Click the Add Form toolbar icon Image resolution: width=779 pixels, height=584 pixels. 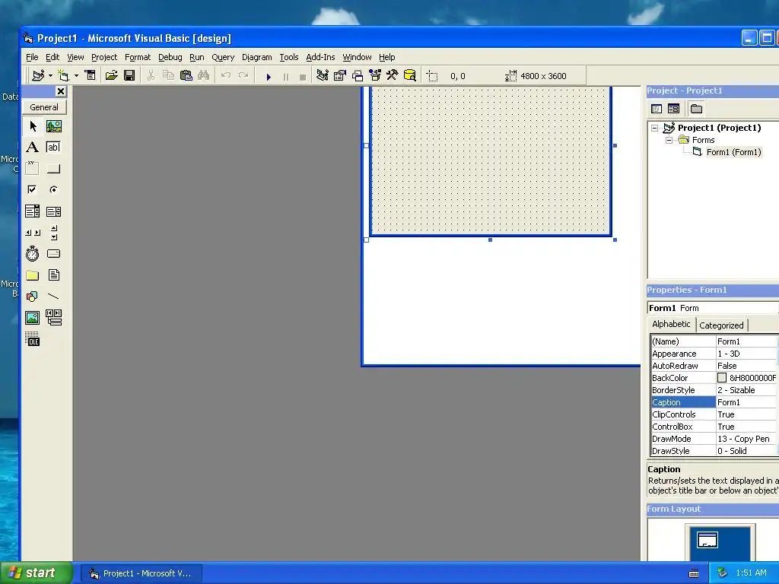(x=63, y=75)
